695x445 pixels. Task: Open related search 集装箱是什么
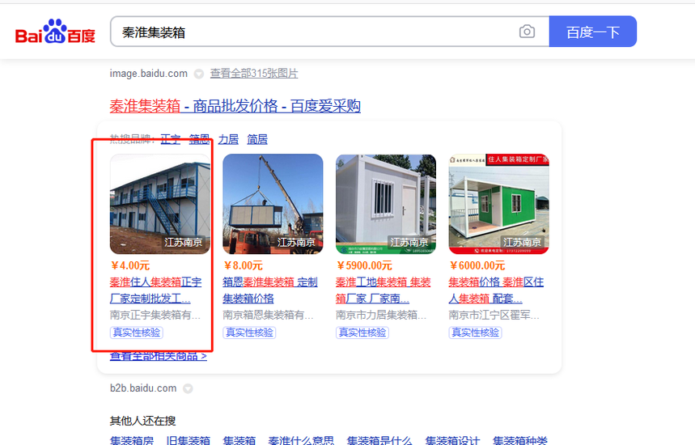pyautogui.click(x=379, y=440)
